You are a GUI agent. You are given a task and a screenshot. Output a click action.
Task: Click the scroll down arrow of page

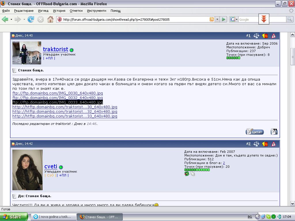point(293,203)
